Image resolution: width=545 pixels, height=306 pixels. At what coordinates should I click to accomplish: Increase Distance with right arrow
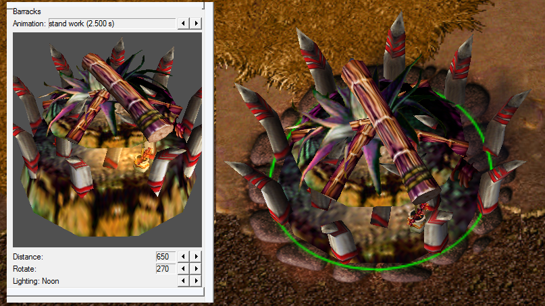point(196,257)
